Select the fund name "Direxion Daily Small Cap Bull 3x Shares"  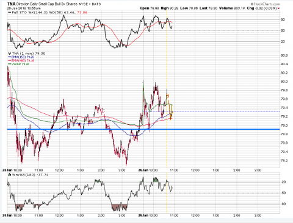47,4
